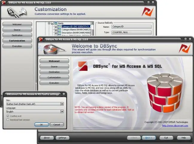Click the field icon beside CategoryID
This screenshot has height=144, width=194.
[59, 26]
